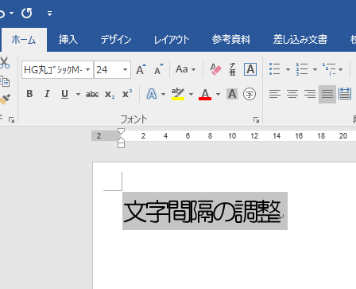Click the Copy icon
Image resolution: width=356 pixels, height=289 pixels.
(x=5, y=82)
